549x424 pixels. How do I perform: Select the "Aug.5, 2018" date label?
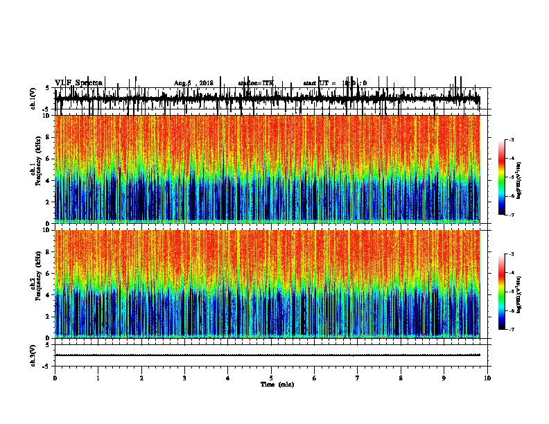click(193, 83)
